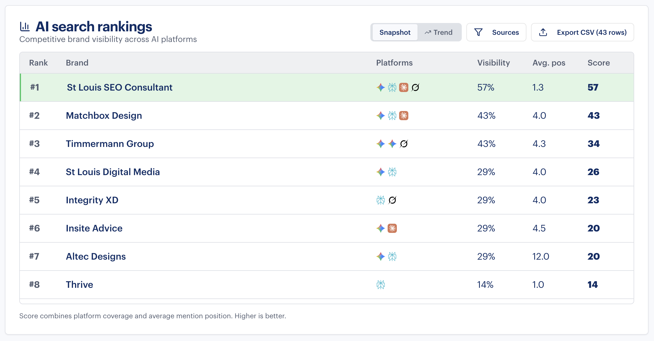Click the Perplexity icon in Thrive row

coord(381,285)
